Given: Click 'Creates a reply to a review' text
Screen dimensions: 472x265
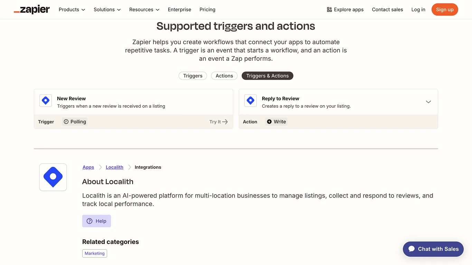Looking at the screenshot, I should (306, 106).
